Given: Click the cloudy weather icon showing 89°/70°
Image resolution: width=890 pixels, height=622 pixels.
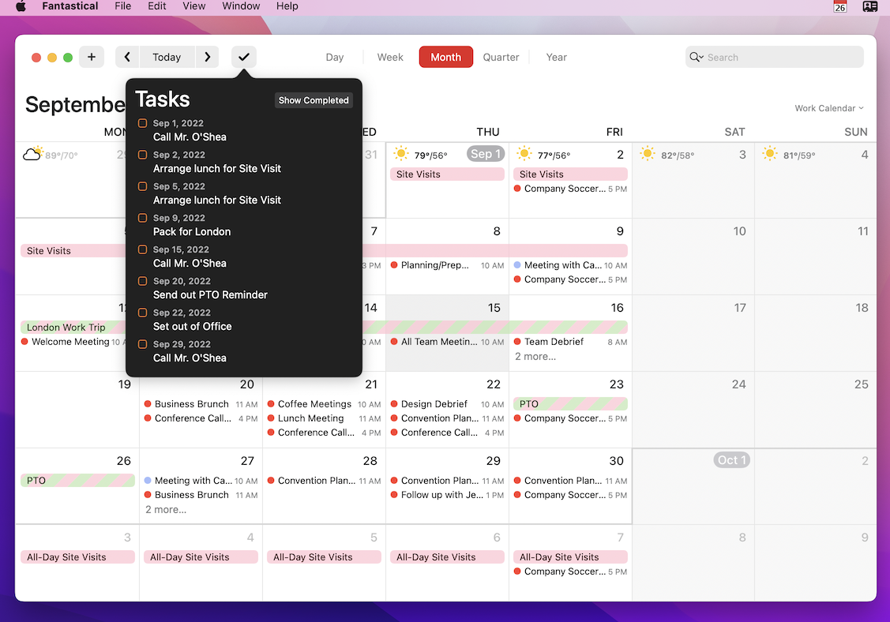Looking at the screenshot, I should [33, 154].
